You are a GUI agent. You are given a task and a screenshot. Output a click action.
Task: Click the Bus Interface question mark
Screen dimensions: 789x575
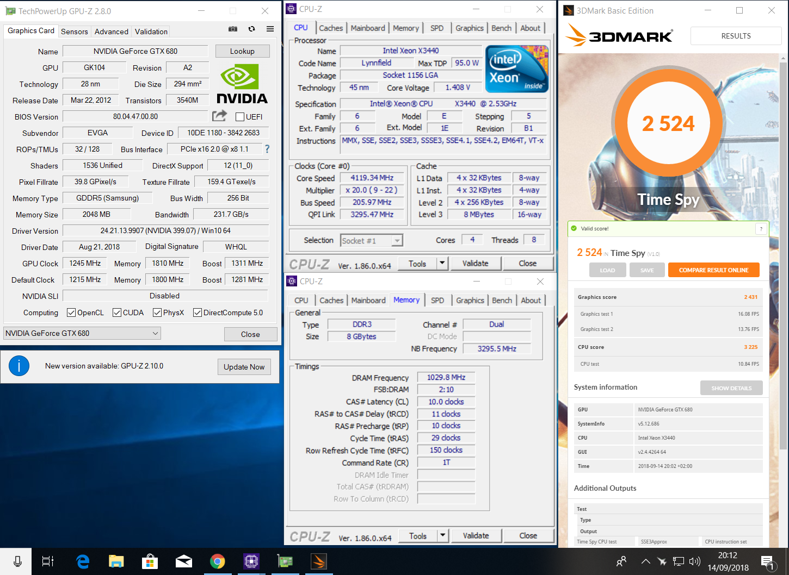click(x=267, y=149)
